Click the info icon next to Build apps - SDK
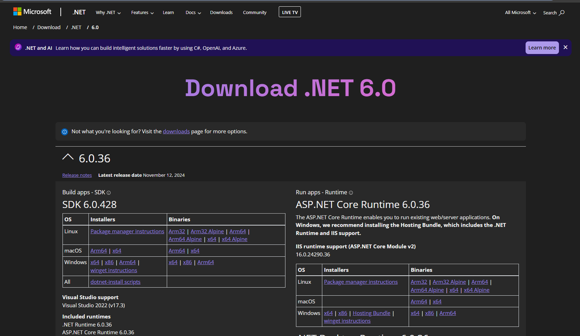Viewport: 580px width, 336px height. tap(108, 193)
